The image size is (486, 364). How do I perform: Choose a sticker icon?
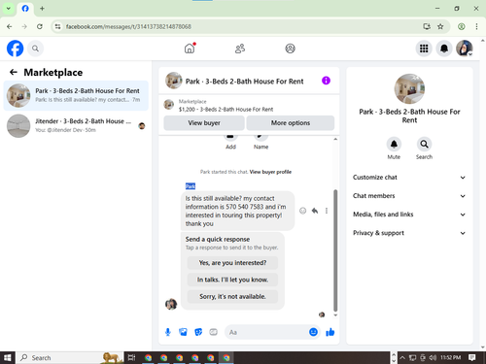click(198, 332)
